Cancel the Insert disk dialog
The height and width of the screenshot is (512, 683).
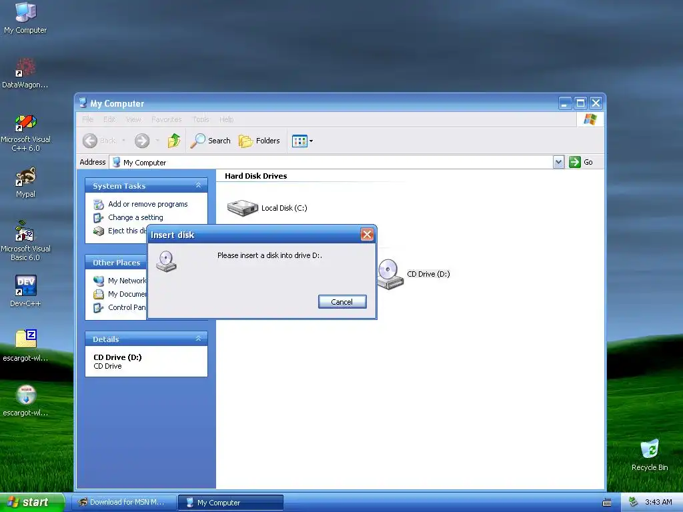342,302
